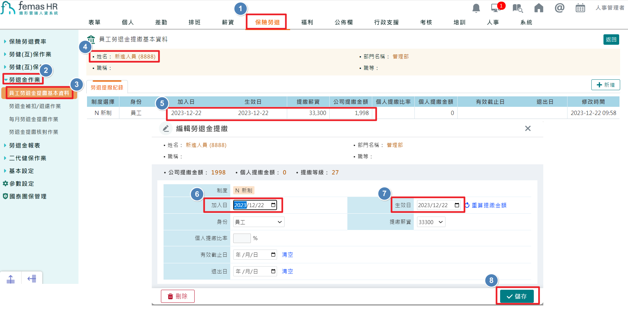Switch to the 薪資 tab

click(228, 22)
